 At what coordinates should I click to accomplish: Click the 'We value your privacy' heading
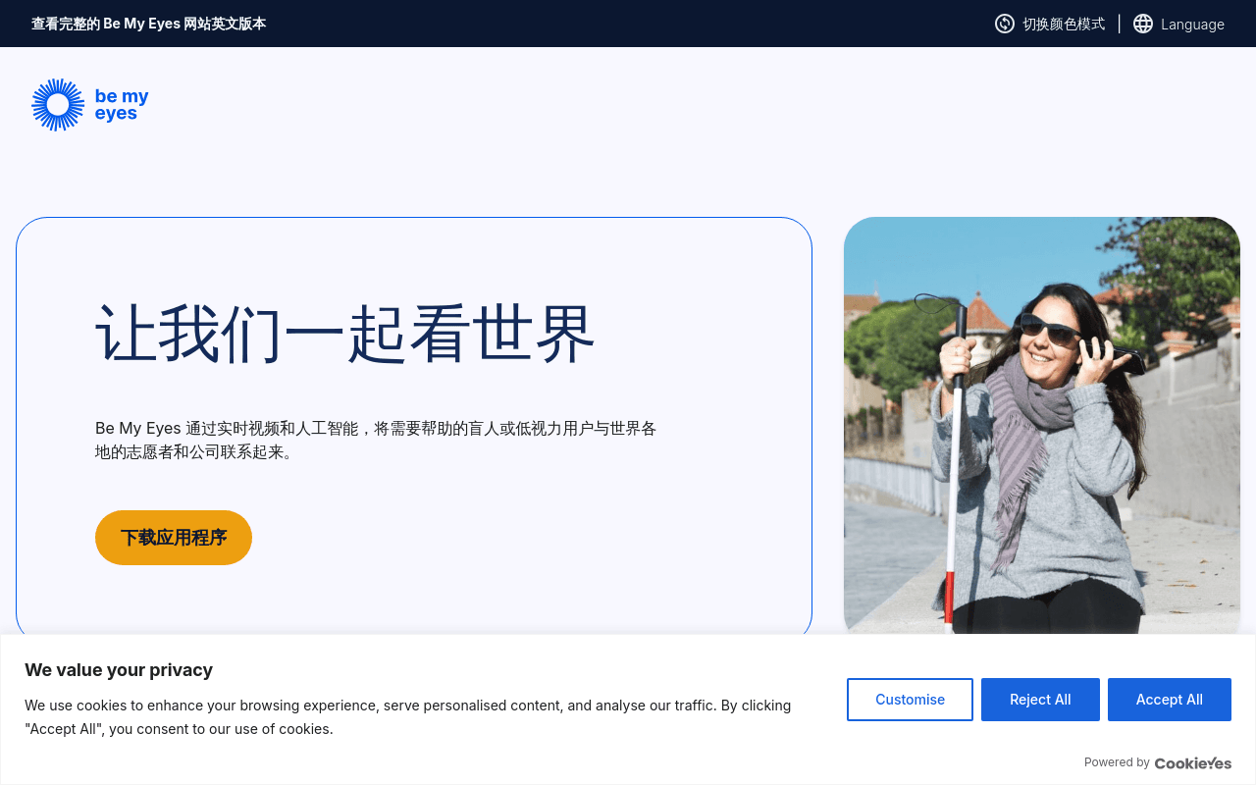coord(119,670)
